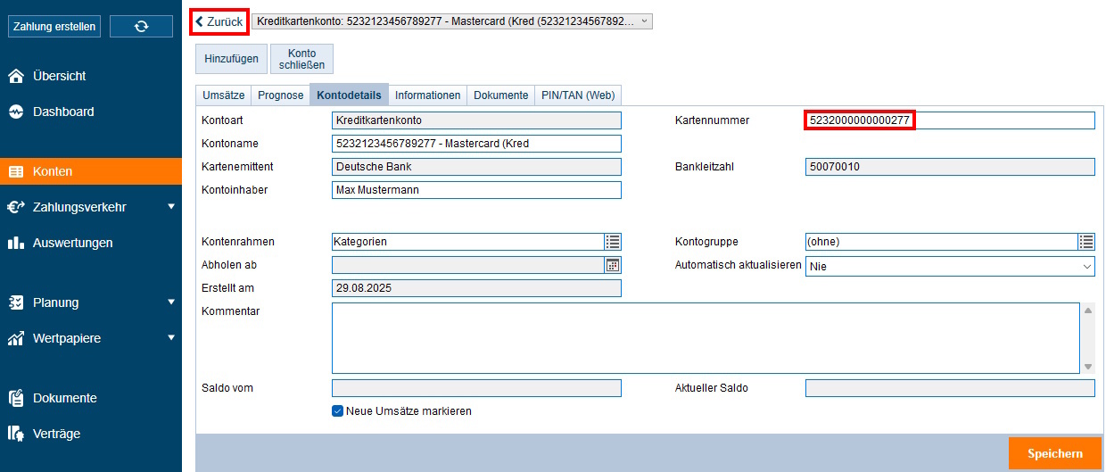
Task: Expand the Wertpapiere submenu
Action: coord(170,338)
